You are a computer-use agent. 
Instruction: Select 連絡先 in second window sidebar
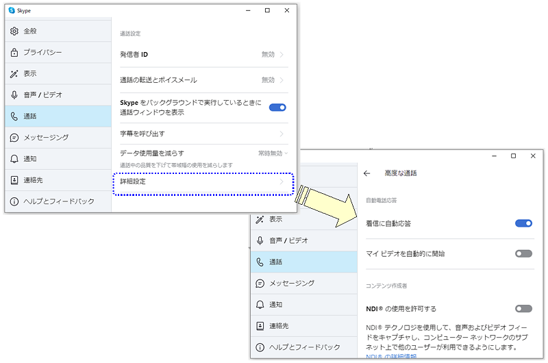[303, 326]
